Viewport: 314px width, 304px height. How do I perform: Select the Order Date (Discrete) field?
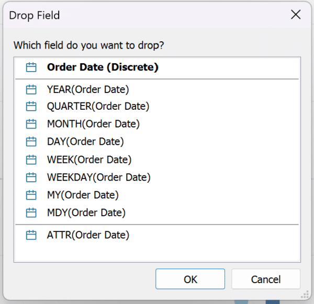(x=103, y=67)
